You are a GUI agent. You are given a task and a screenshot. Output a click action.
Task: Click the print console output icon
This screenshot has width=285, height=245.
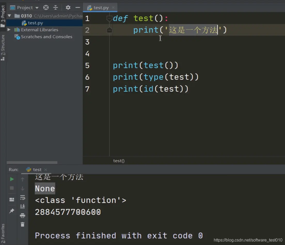click(22, 216)
